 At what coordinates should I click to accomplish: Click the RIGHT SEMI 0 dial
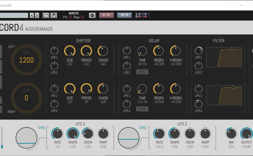coord(26,98)
